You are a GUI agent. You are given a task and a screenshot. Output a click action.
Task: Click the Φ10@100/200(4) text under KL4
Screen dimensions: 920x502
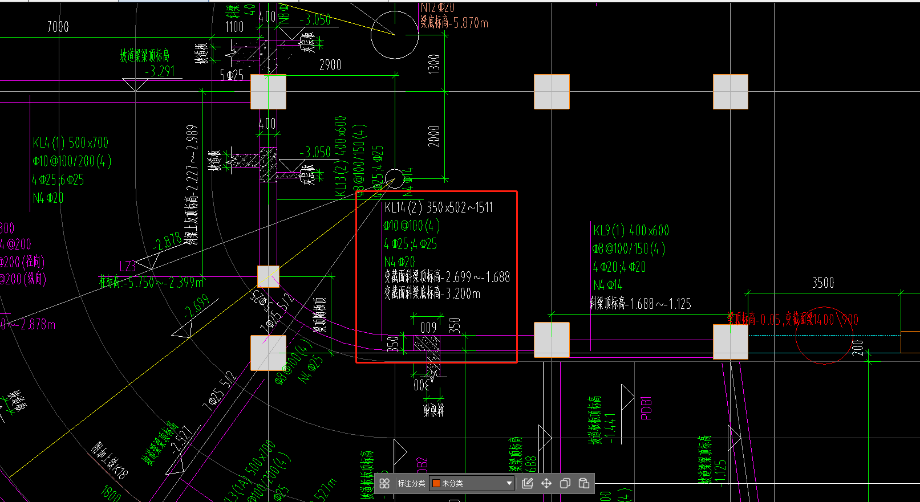(x=72, y=161)
